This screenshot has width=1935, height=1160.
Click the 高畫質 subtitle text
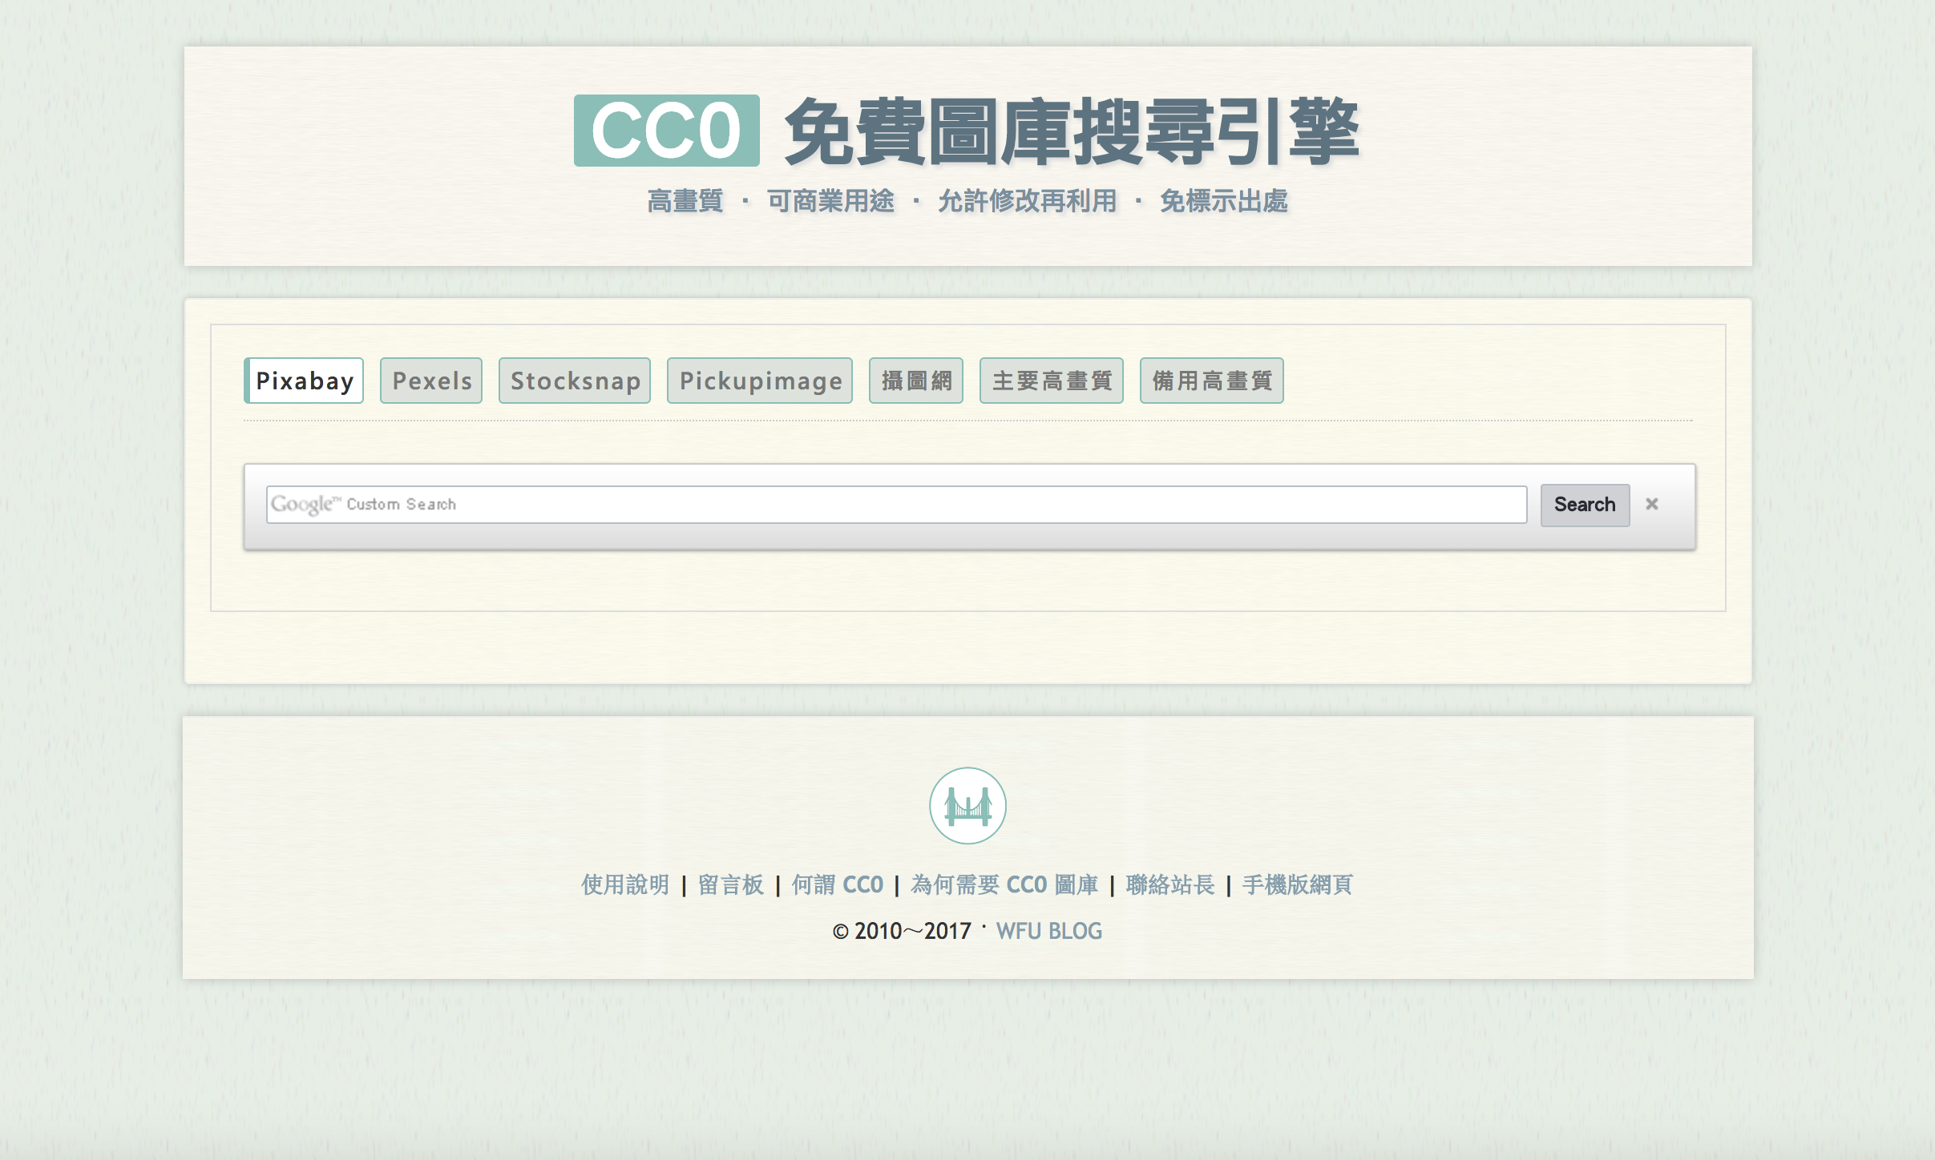click(685, 200)
